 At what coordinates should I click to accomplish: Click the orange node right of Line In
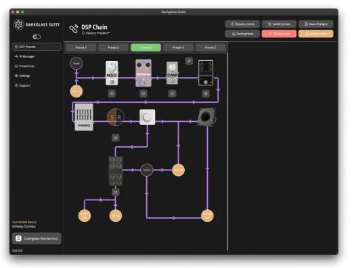(x=178, y=170)
